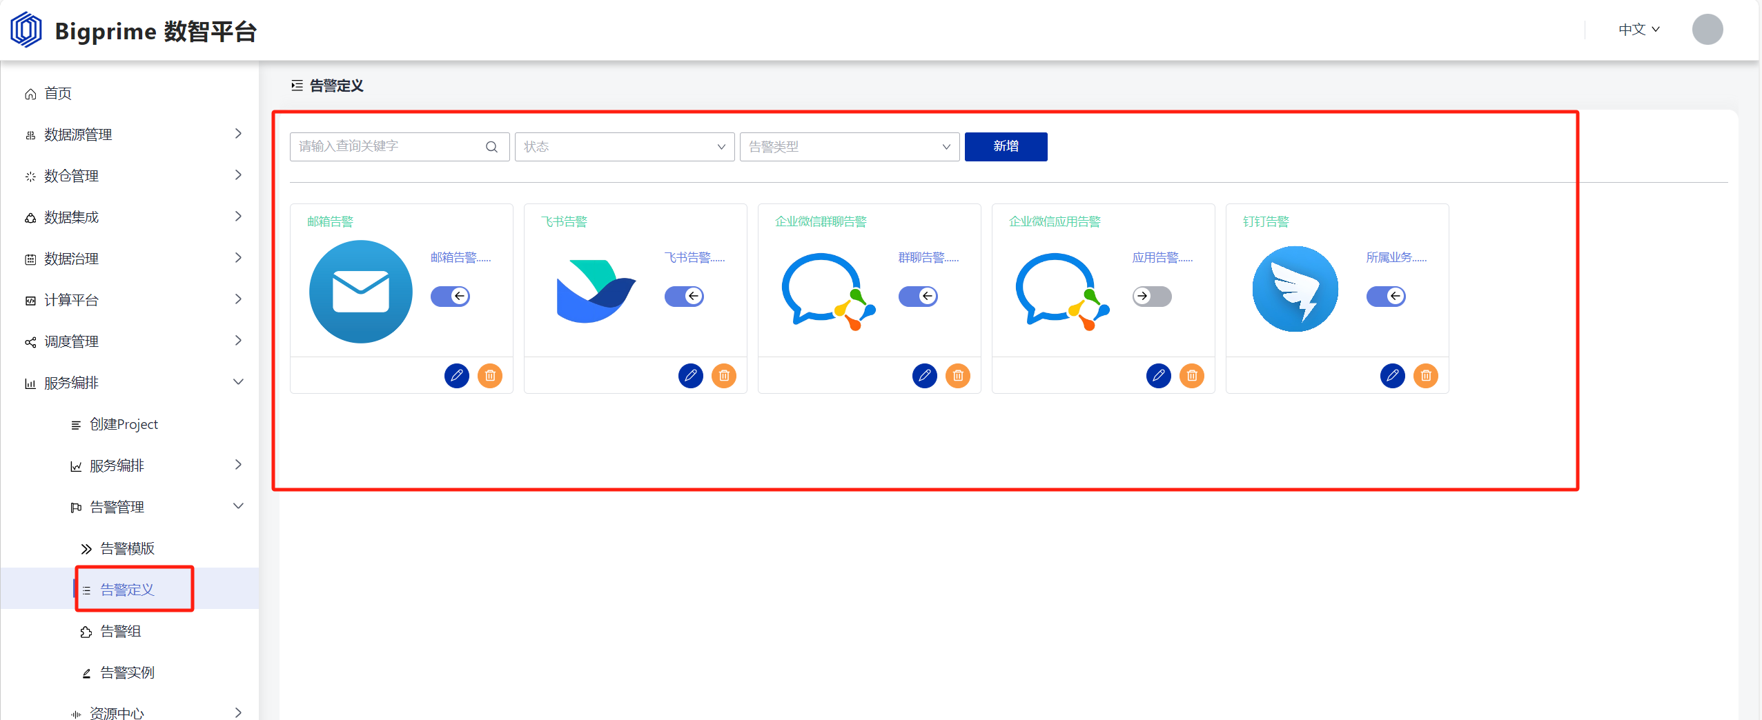Edit the 企业微信群聊告警 card
1762x720 pixels.
924,376
